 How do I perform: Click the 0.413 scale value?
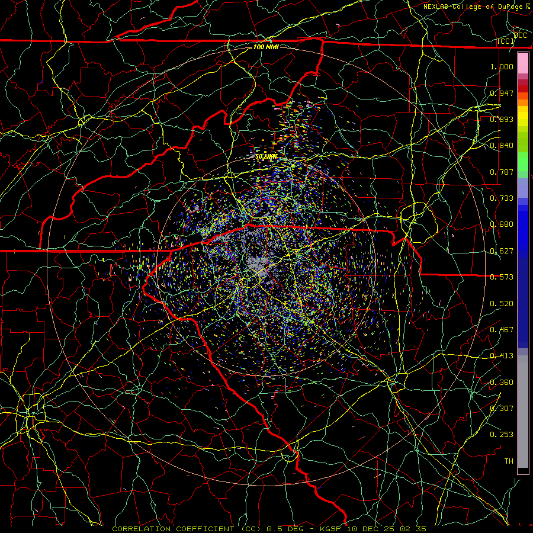point(502,356)
